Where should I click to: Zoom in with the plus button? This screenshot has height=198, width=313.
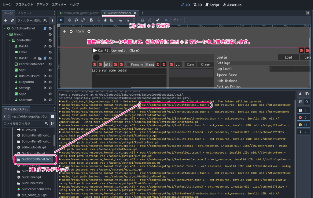(89, 32)
